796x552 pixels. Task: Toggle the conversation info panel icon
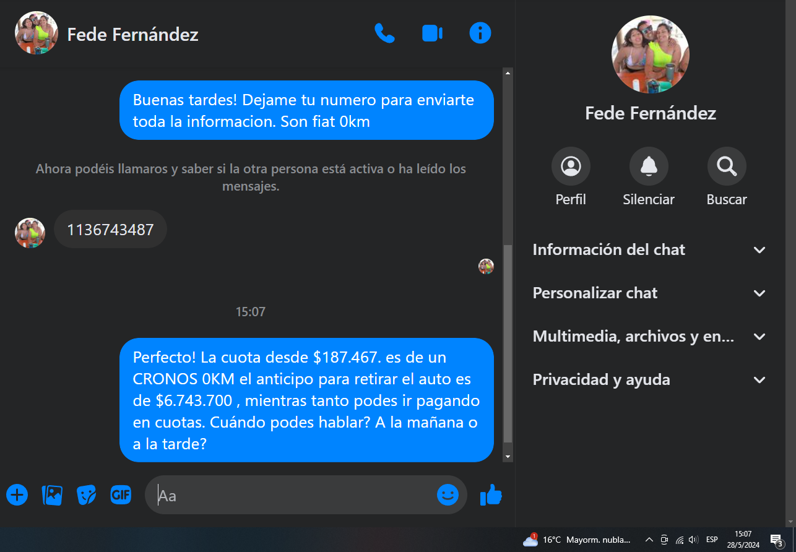(x=480, y=33)
